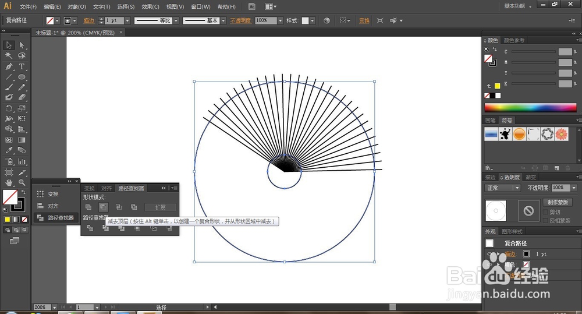Switch to the 图形样式 tab

512,231
